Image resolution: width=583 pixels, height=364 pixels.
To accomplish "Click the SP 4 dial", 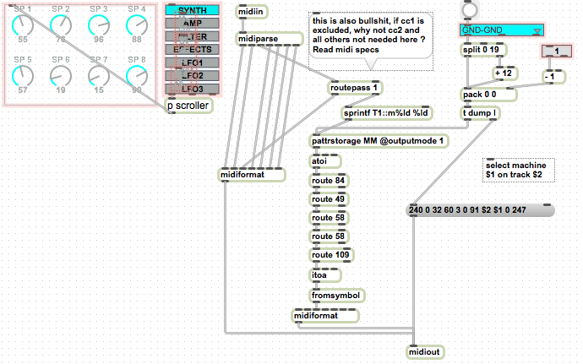I will 137,28.
